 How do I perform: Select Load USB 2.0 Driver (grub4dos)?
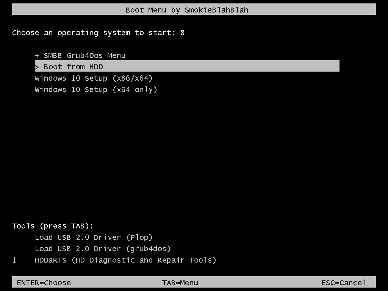pos(103,249)
